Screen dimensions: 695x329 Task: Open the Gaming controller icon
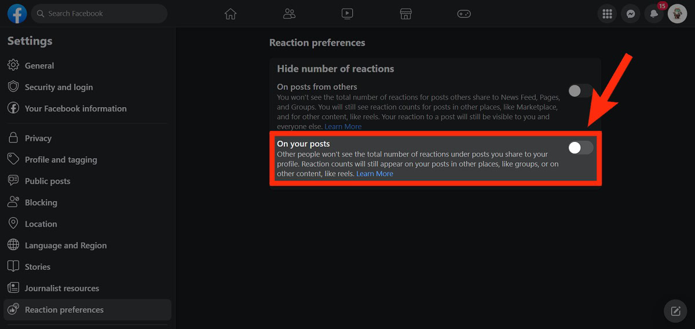[464, 14]
